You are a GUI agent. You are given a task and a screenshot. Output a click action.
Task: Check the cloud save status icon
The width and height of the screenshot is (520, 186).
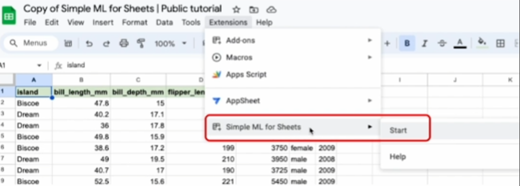click(271, 10)
